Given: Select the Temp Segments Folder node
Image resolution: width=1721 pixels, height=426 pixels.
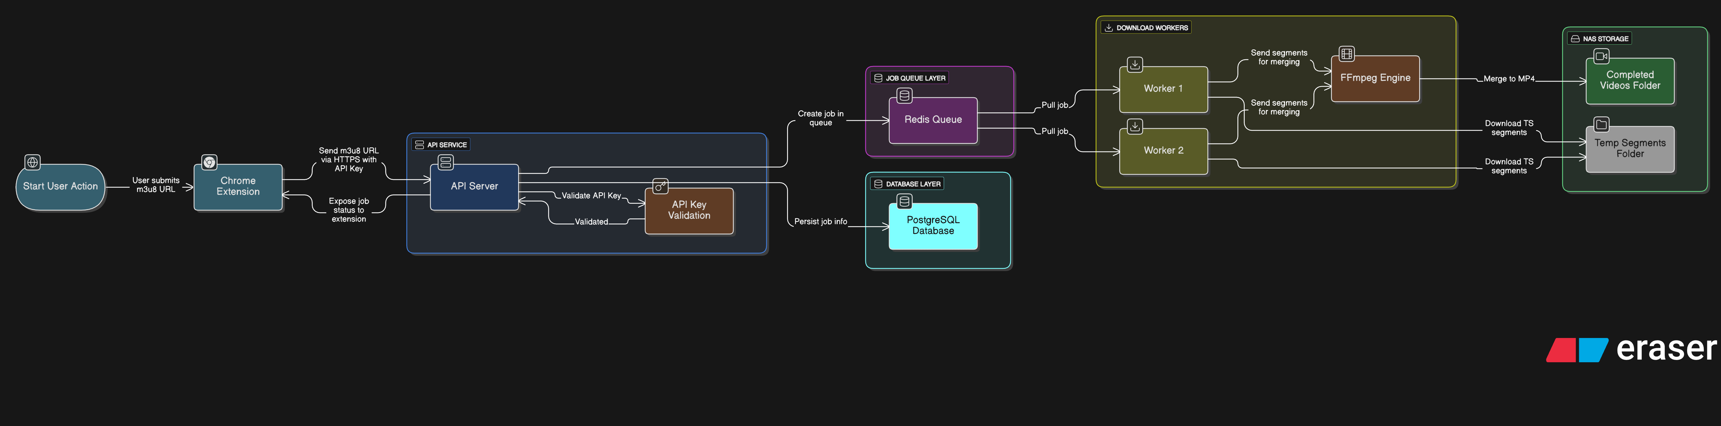Looking at the screenshot, I should click(x=1630, y=149).
